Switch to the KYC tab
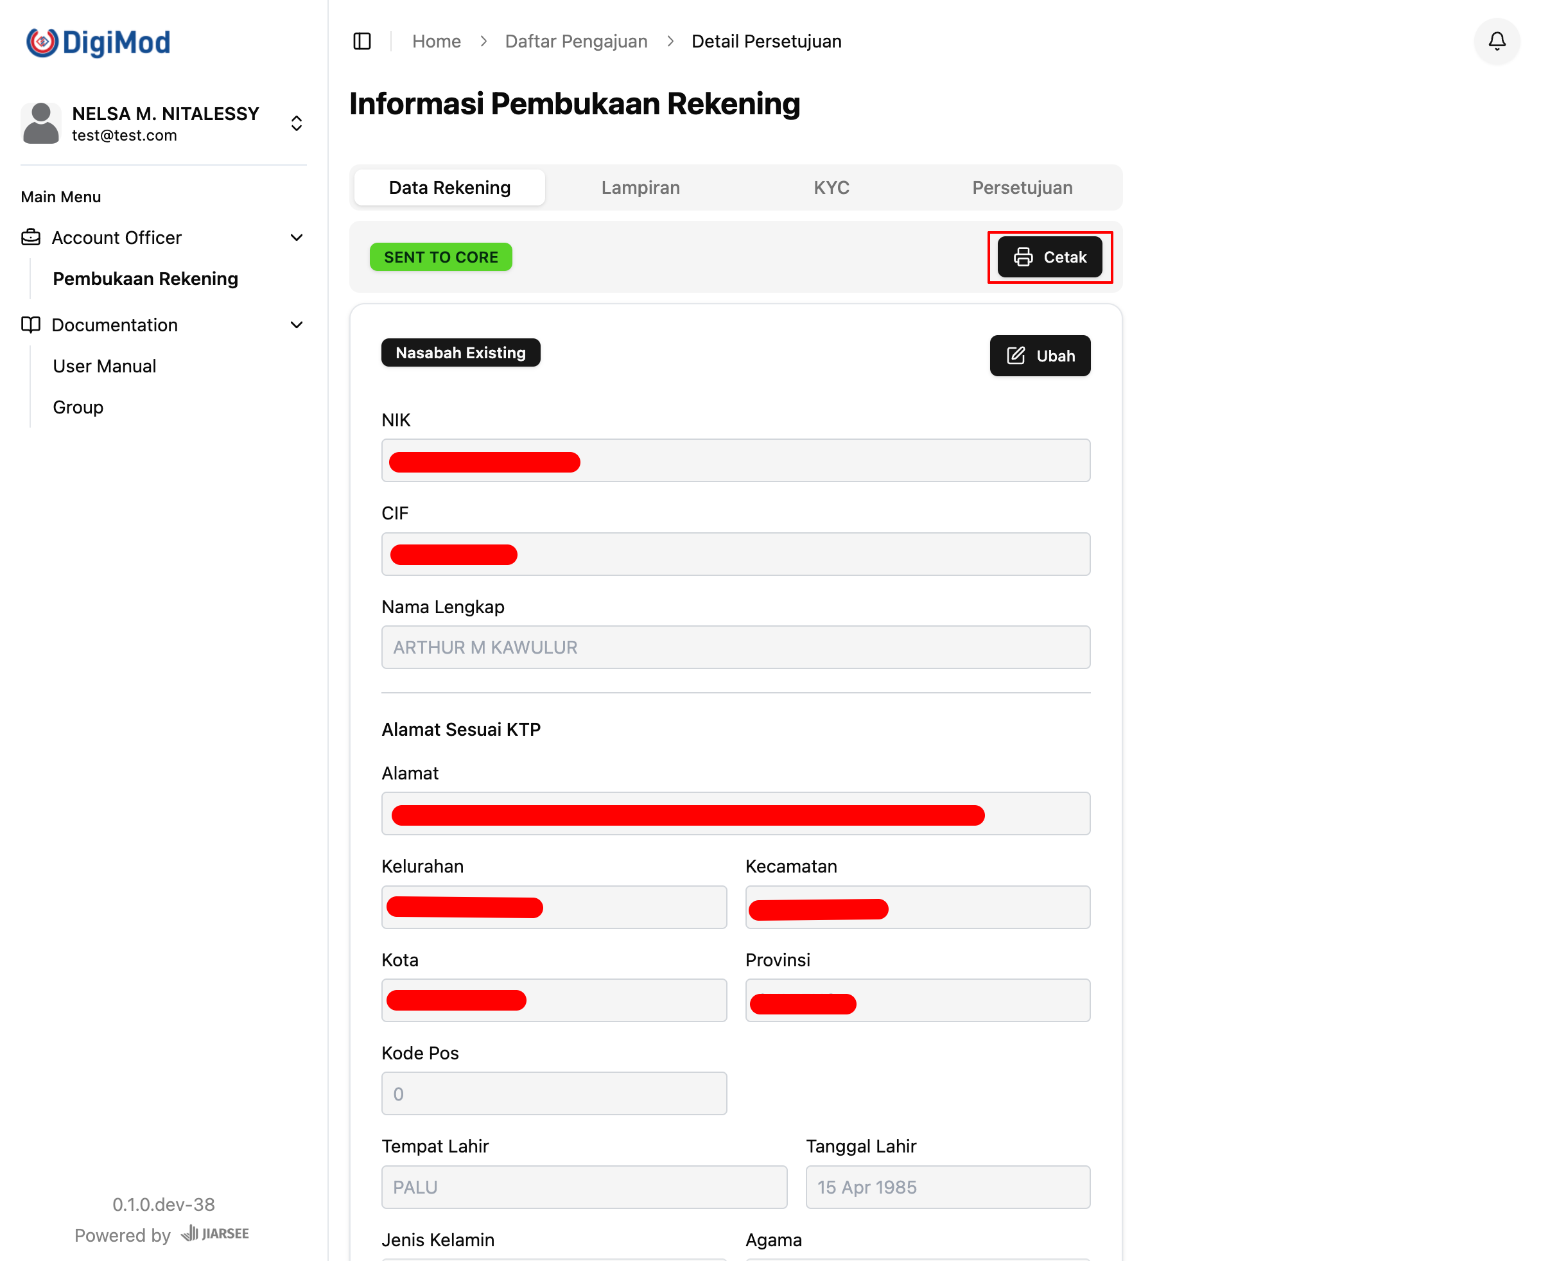Viewport: 1541px width, 1261px height. (831, 187)
